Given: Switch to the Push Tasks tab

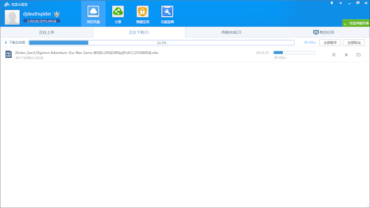Looking at the screenshot, I should pos(324,32).
